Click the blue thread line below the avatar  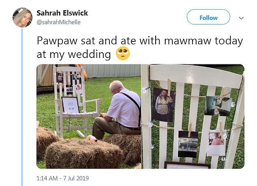[22, 107]
